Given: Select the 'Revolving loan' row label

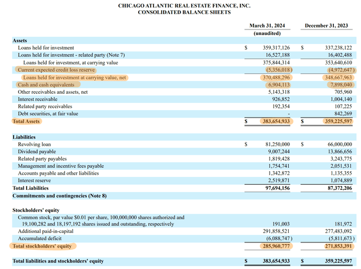Looking at the screenshot, I should 34,145.
